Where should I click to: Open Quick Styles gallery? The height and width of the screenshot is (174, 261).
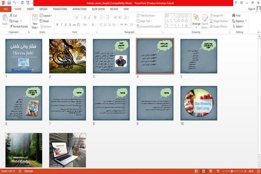pos(205,21)
